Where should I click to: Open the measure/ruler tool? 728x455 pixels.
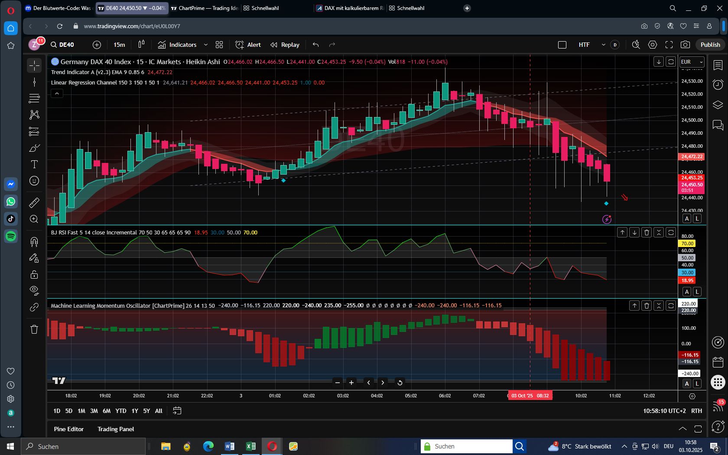(34, 202)
